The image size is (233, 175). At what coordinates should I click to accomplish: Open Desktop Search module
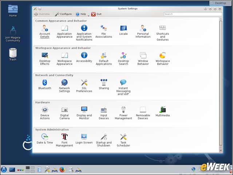pyautogui.click(x=123, y=59)
